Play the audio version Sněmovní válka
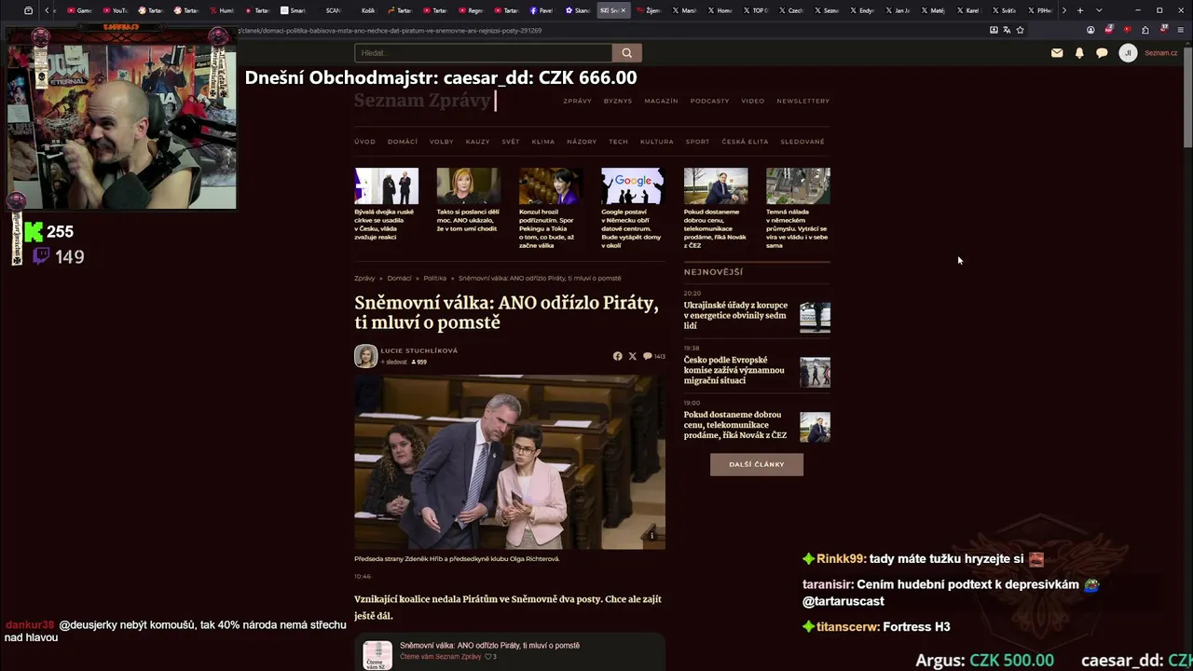The width and height of the screenshot is (1193, 671). [x=489, y=645]
